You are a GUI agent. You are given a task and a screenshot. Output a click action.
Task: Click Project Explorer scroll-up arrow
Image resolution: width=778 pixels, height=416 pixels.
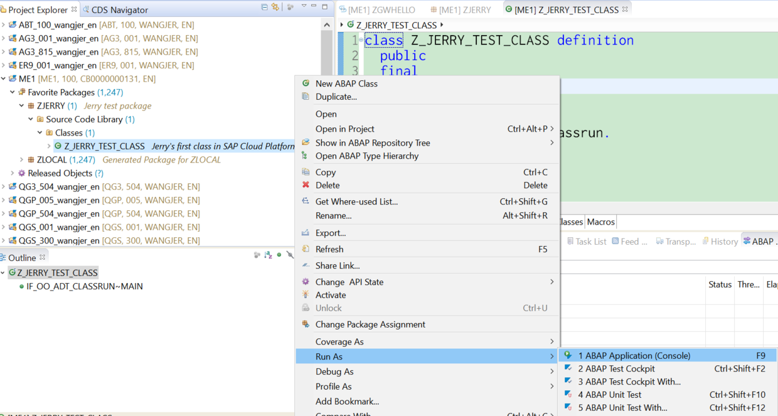point(327,24)
